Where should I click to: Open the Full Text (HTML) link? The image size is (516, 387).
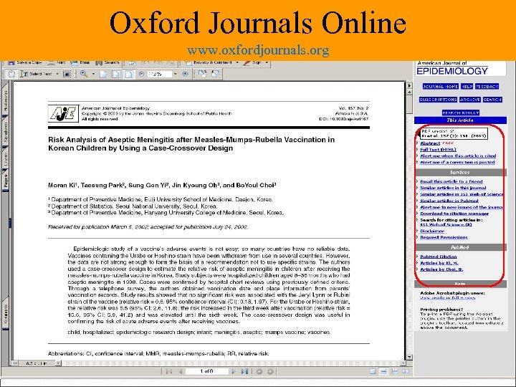[x=438, y=150]
